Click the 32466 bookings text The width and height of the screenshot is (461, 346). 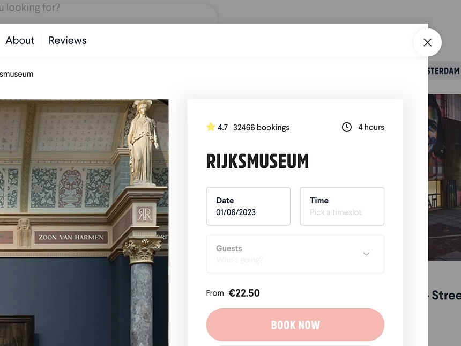(261, 128)
